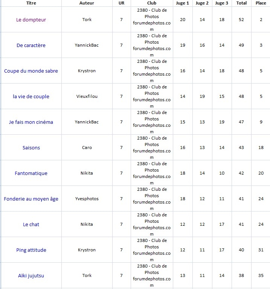Click the total score 52 cell

[241, 20]
